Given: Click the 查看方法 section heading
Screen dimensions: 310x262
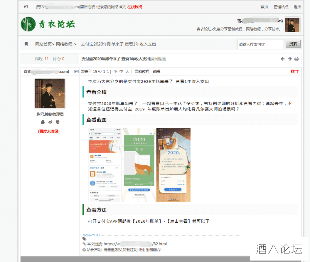Looking at the screenshot, I should point(96,210).
